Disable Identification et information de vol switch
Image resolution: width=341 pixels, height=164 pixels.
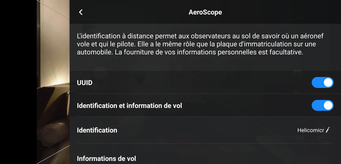point(323,106)
